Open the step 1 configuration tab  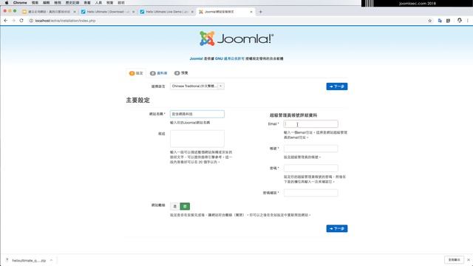click(x=136, y=73)
